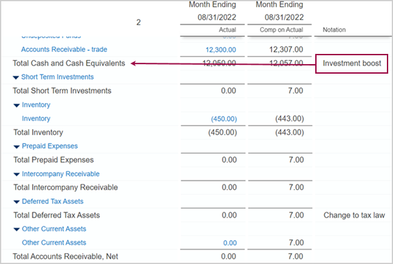Image resolution: width=393 pixels, height=264 pixels.
Task: Collapse the Other Current Assets group arrow
Action: 16,229
